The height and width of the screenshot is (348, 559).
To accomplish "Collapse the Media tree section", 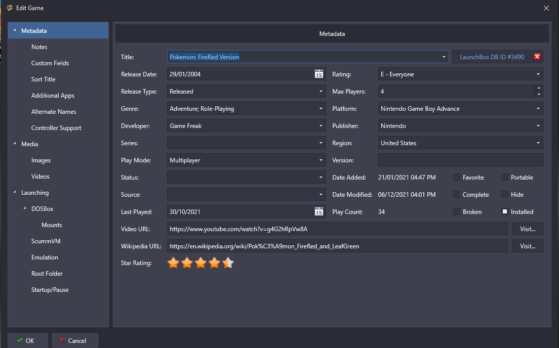I will pyautogui.click(x=15, y=144).
